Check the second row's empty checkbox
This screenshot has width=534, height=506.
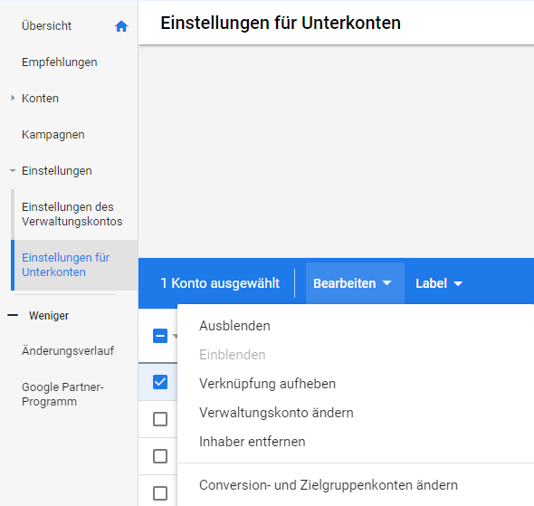click(160, 419)
